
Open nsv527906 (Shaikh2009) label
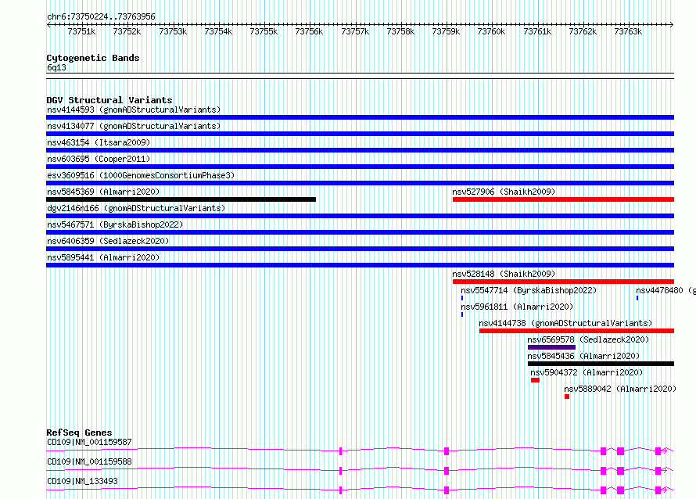pyautogui.click(x=504, y=192)
